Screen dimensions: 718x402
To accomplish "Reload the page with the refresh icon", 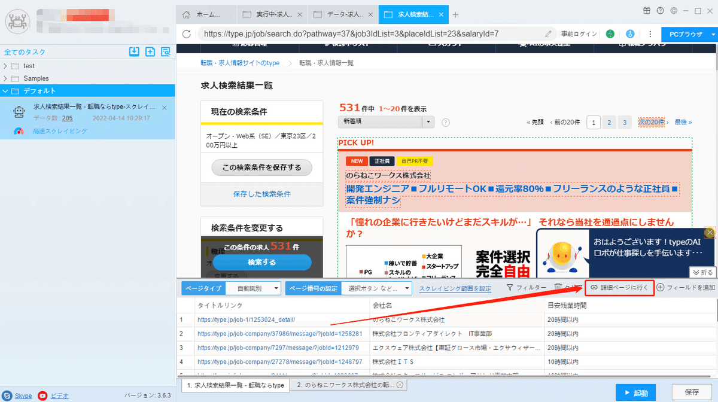I will [186, 34].
